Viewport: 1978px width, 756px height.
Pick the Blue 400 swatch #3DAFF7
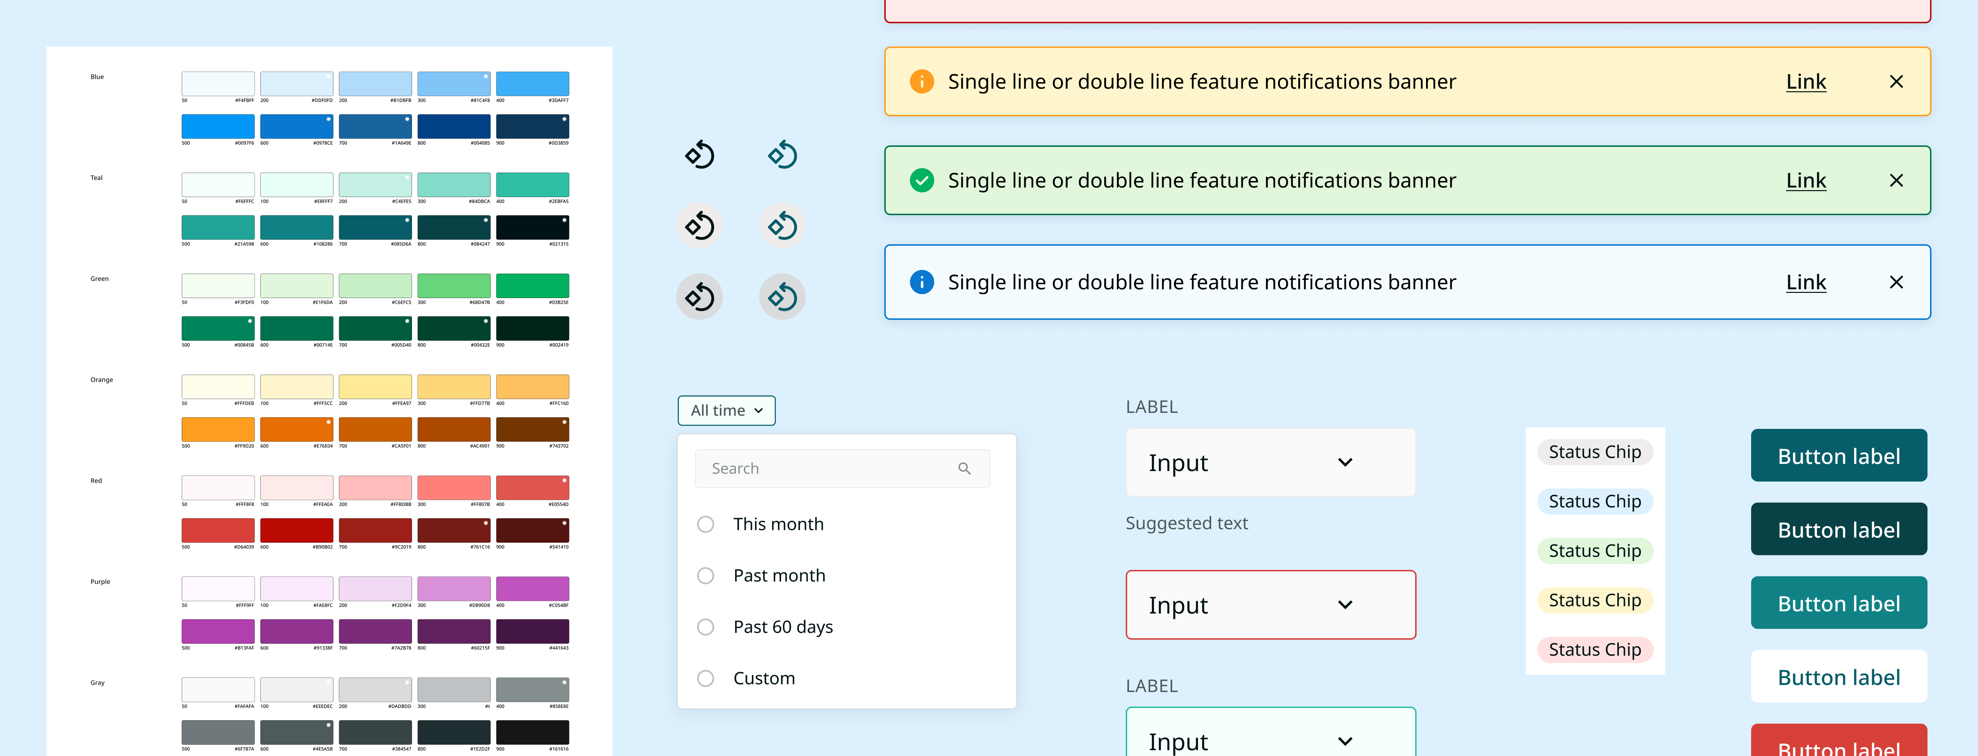coord(532,84)
